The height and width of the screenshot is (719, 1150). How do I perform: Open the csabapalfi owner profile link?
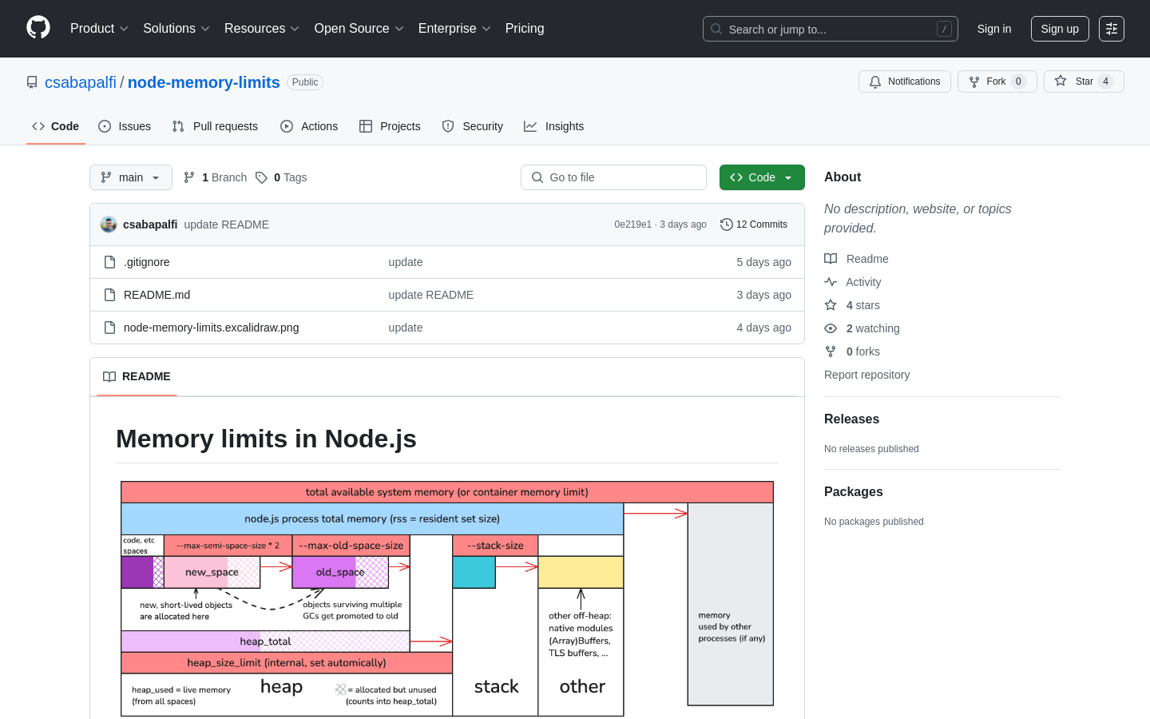pos(81,82)
